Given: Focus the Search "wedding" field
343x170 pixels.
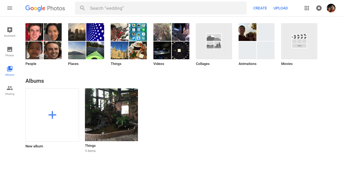Looking at the screenshot, I should (x=161, y=8).
